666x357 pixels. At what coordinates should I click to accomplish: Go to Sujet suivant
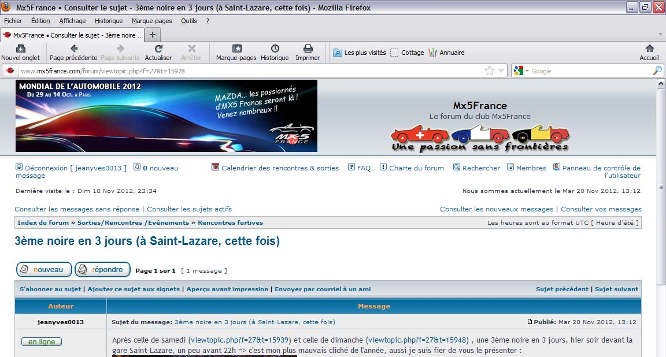point(616,289)
